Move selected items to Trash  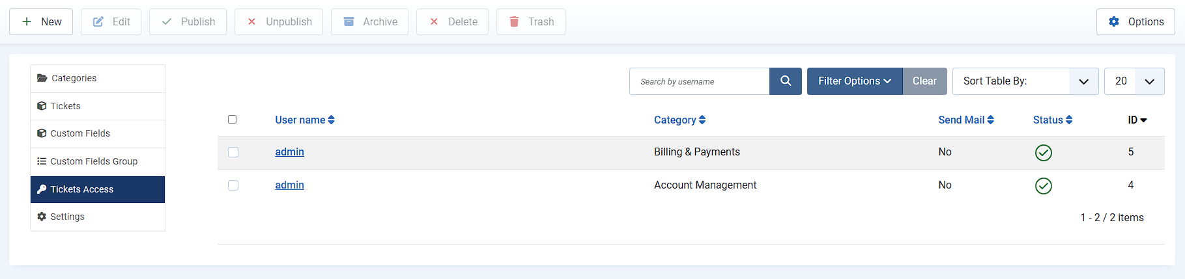point(531,21)
